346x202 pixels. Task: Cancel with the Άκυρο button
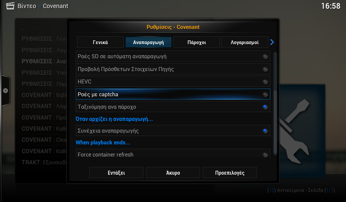(173, 173)
